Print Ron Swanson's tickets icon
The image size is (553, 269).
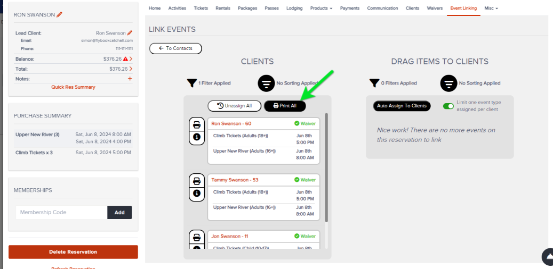(x=197, y=124)
